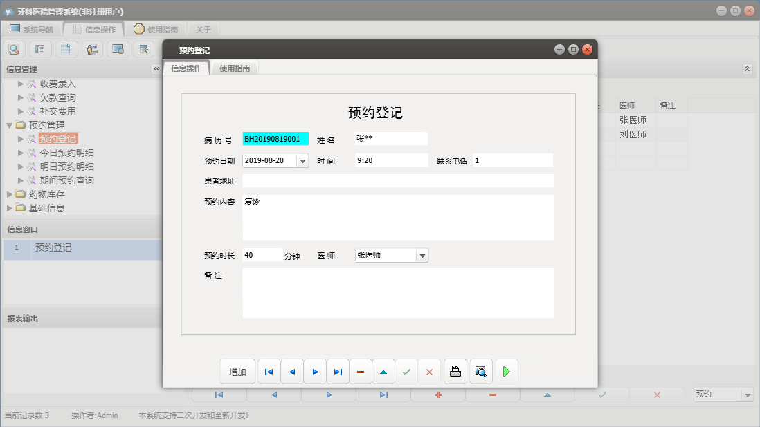Delete the record with the red minus icon
Screen dimensions: 760x427
click(x=361, y=371)
